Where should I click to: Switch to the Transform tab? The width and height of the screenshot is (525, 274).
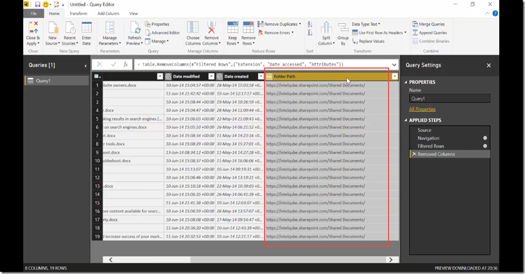[x=78, y=14]
